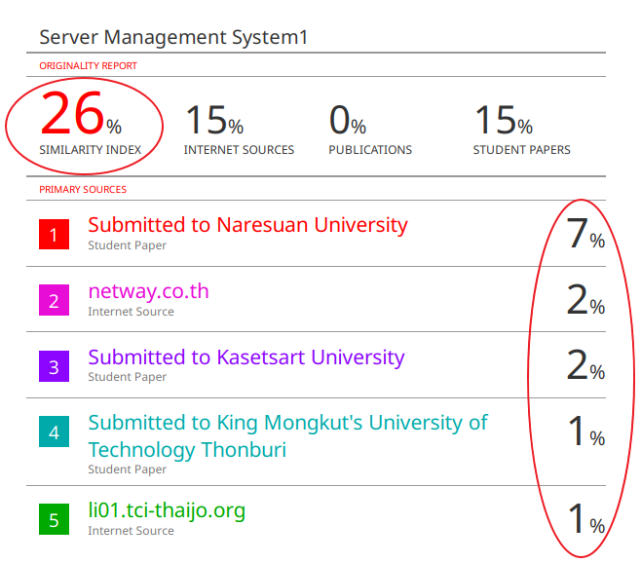This screenshot has width=641, height=563.
Task: Open the netway.co.th source link
Action: tap(148, 291)
